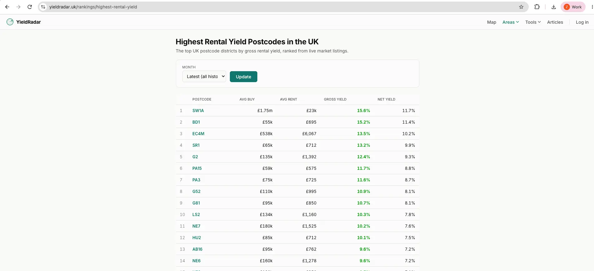Bookmark this page with the star icon
594x271 pixels.
[x=521, y=7]
